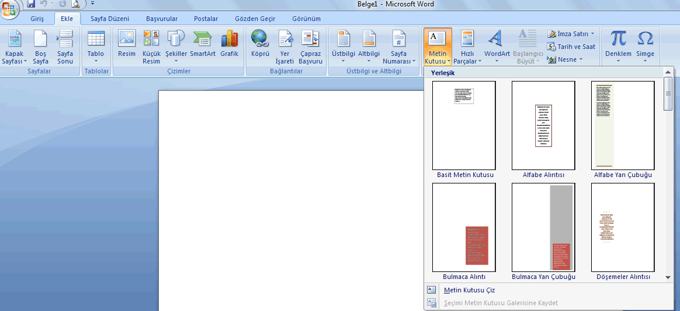Image resolution: width=680 pixels, height=311 pixels.
Task: Open the Simge symbol menu
Action: [646, 46]
